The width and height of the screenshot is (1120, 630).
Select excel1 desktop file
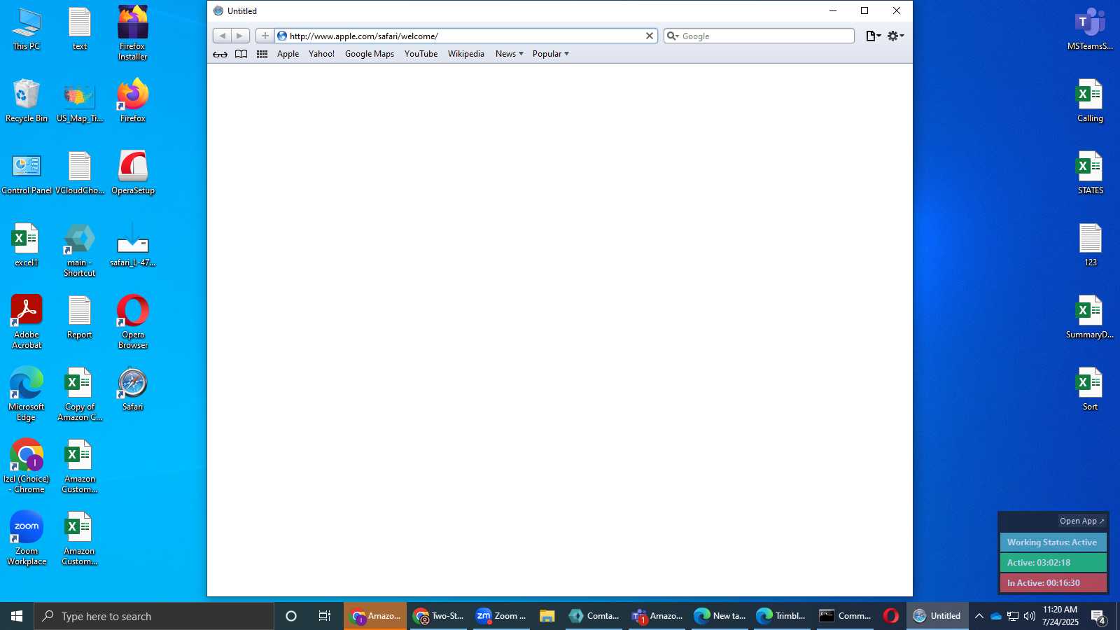27,245
